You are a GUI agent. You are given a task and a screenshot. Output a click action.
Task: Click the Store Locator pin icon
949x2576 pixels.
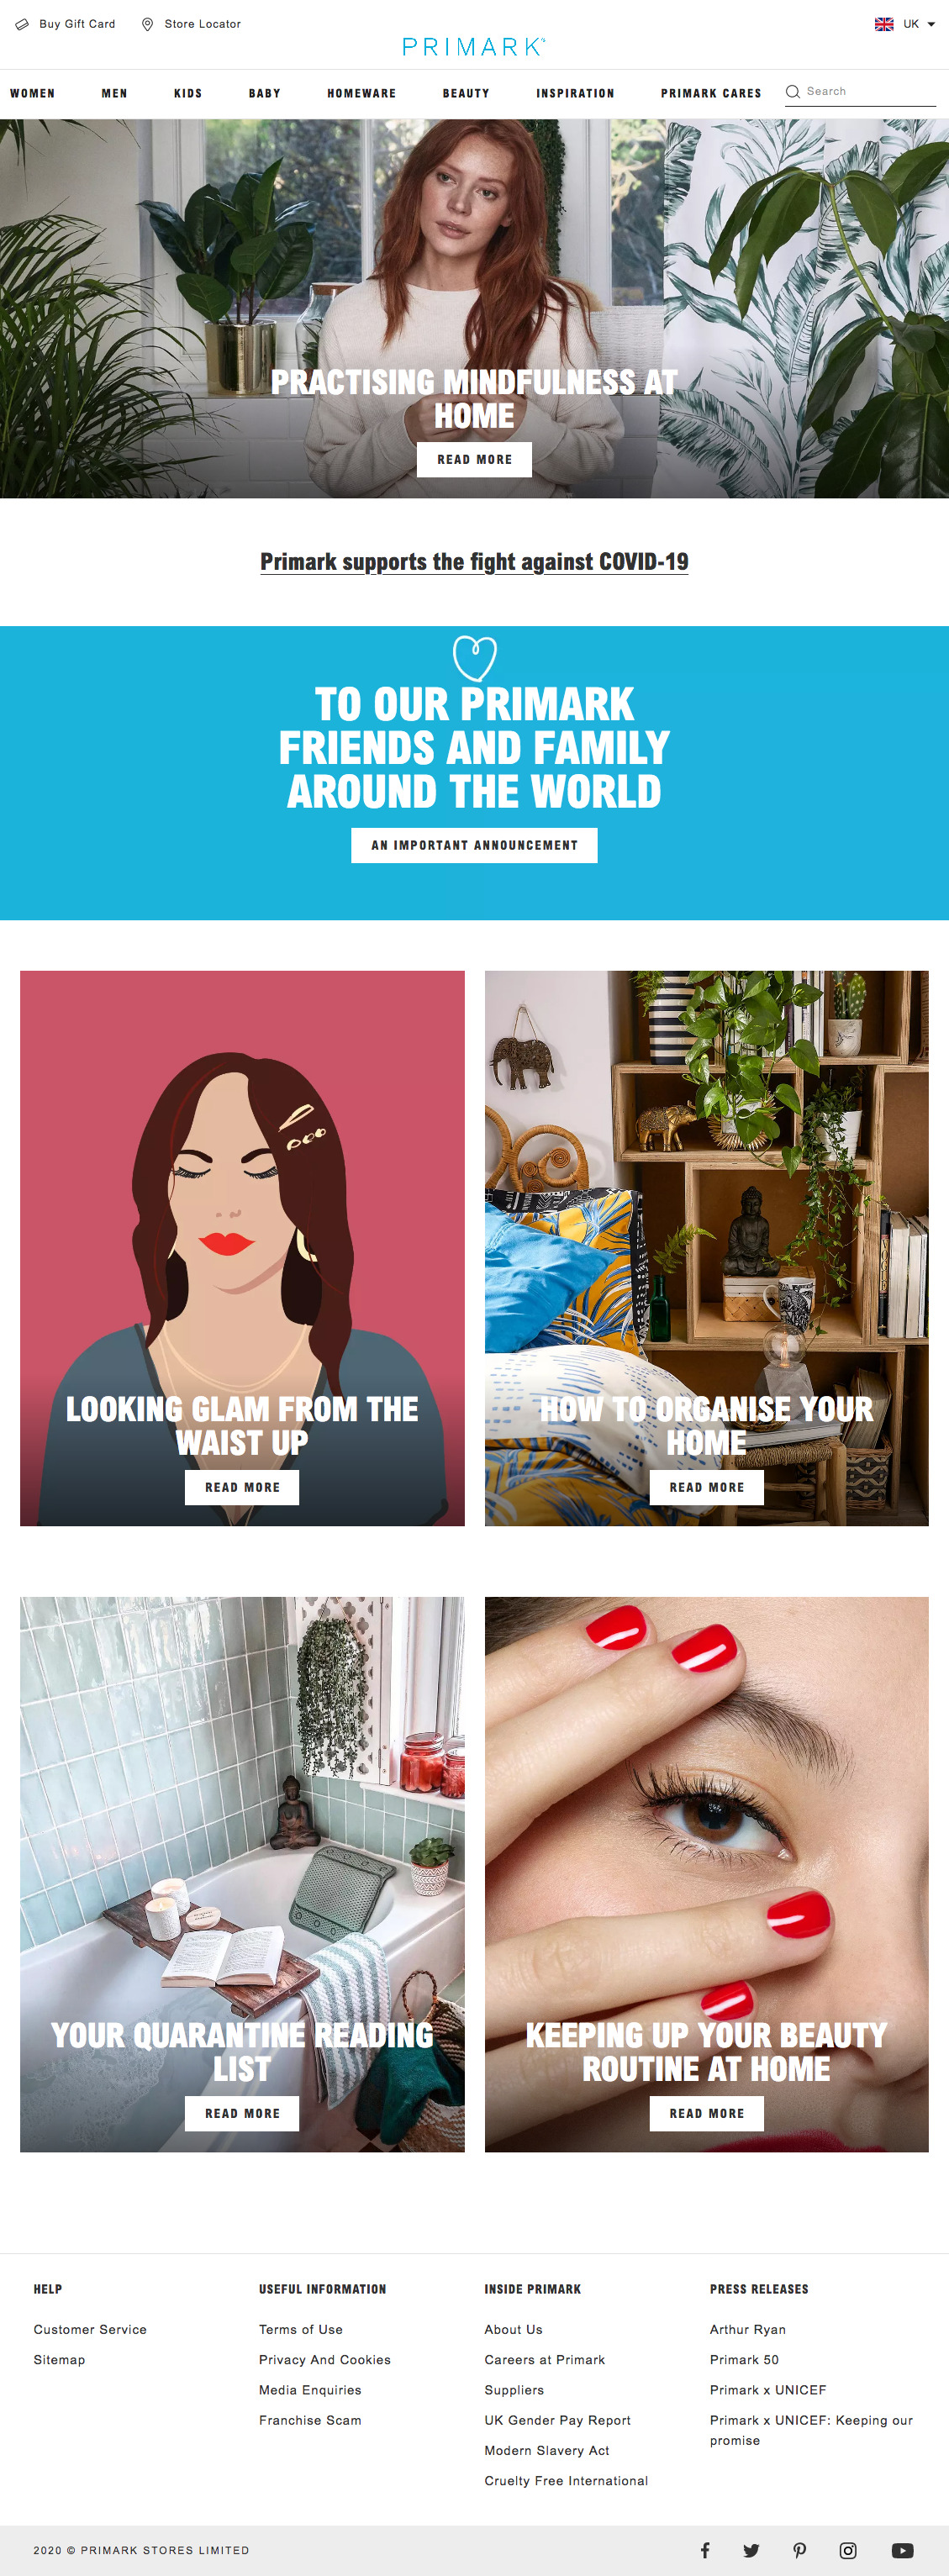[147, 24]
